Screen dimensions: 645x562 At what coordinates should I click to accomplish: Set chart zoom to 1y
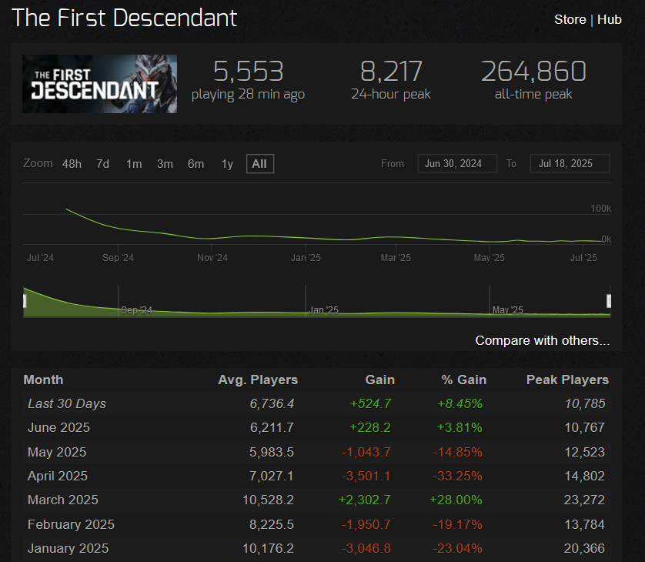[x=228, y=164]
